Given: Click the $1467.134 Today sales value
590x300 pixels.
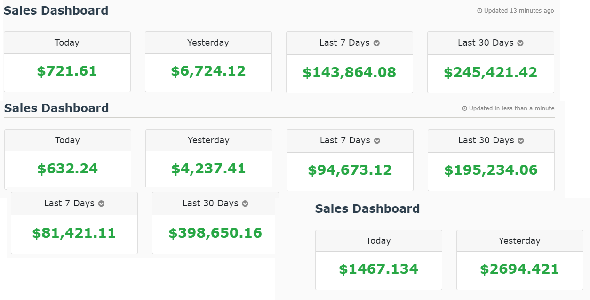Looking at the screenshot, I should (378, 269).
